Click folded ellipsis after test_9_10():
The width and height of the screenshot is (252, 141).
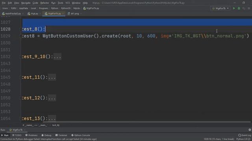tap(57, 57)
